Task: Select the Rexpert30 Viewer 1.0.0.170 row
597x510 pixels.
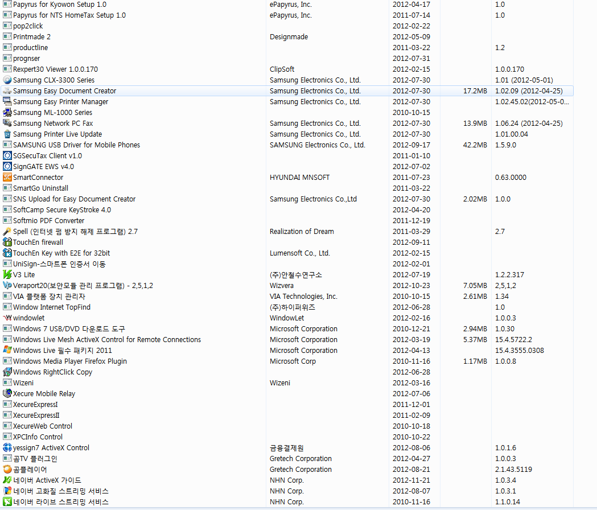Action: pyautogui.click(x=55, y=69)
